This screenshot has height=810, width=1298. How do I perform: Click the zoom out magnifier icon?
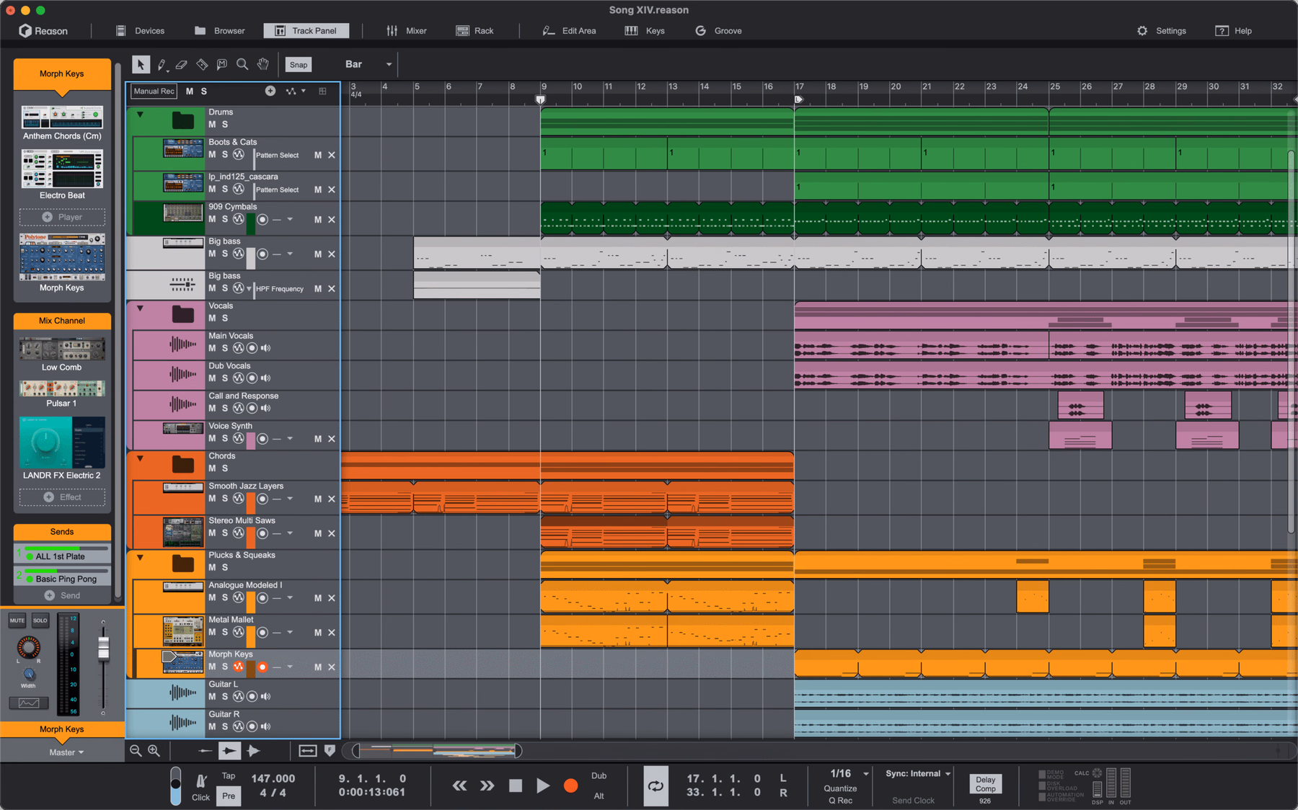pyautogui.click(x=136, y=750)
